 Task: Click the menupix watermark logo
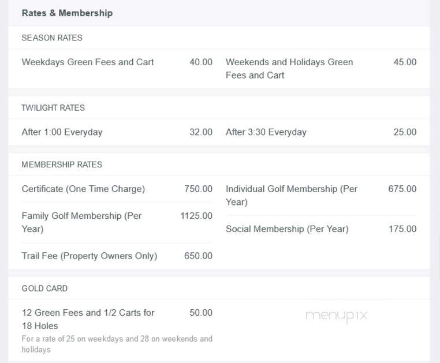point(337,316)
